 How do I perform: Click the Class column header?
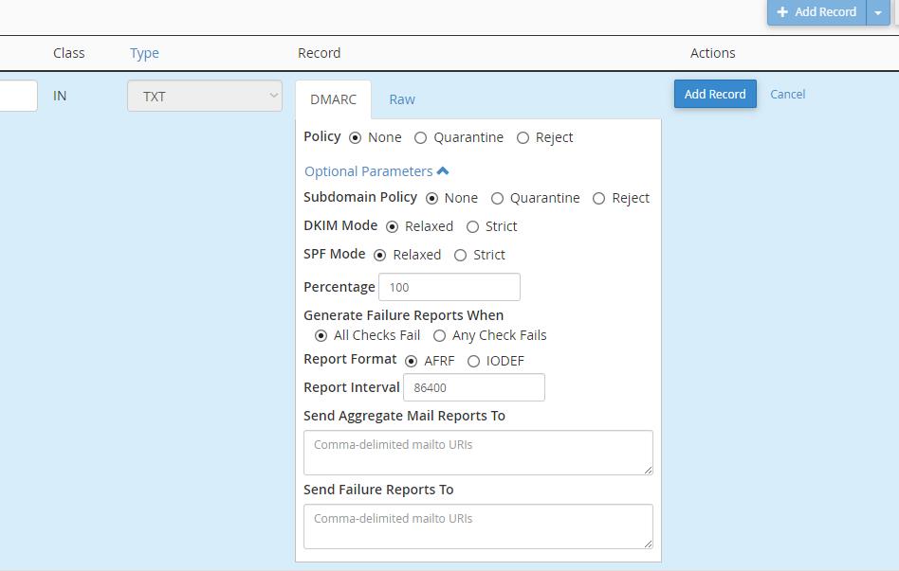coord(69,53)
